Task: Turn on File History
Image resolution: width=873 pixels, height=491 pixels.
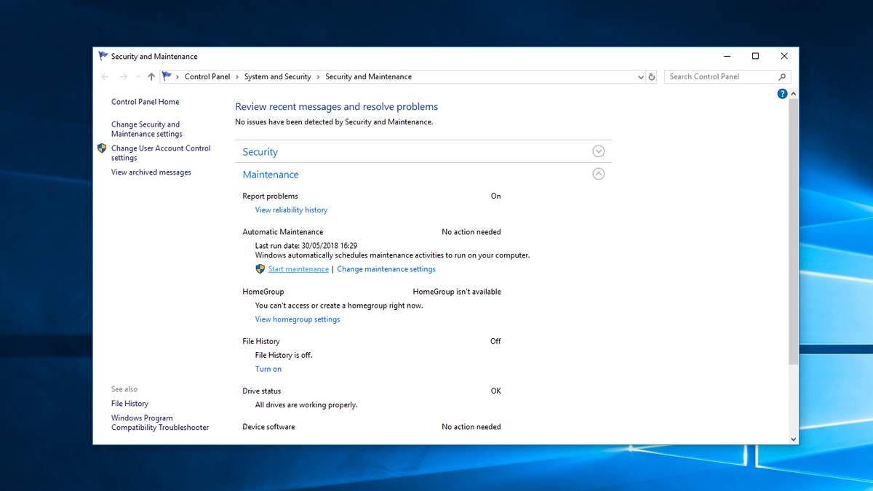Action: [268, 369]
